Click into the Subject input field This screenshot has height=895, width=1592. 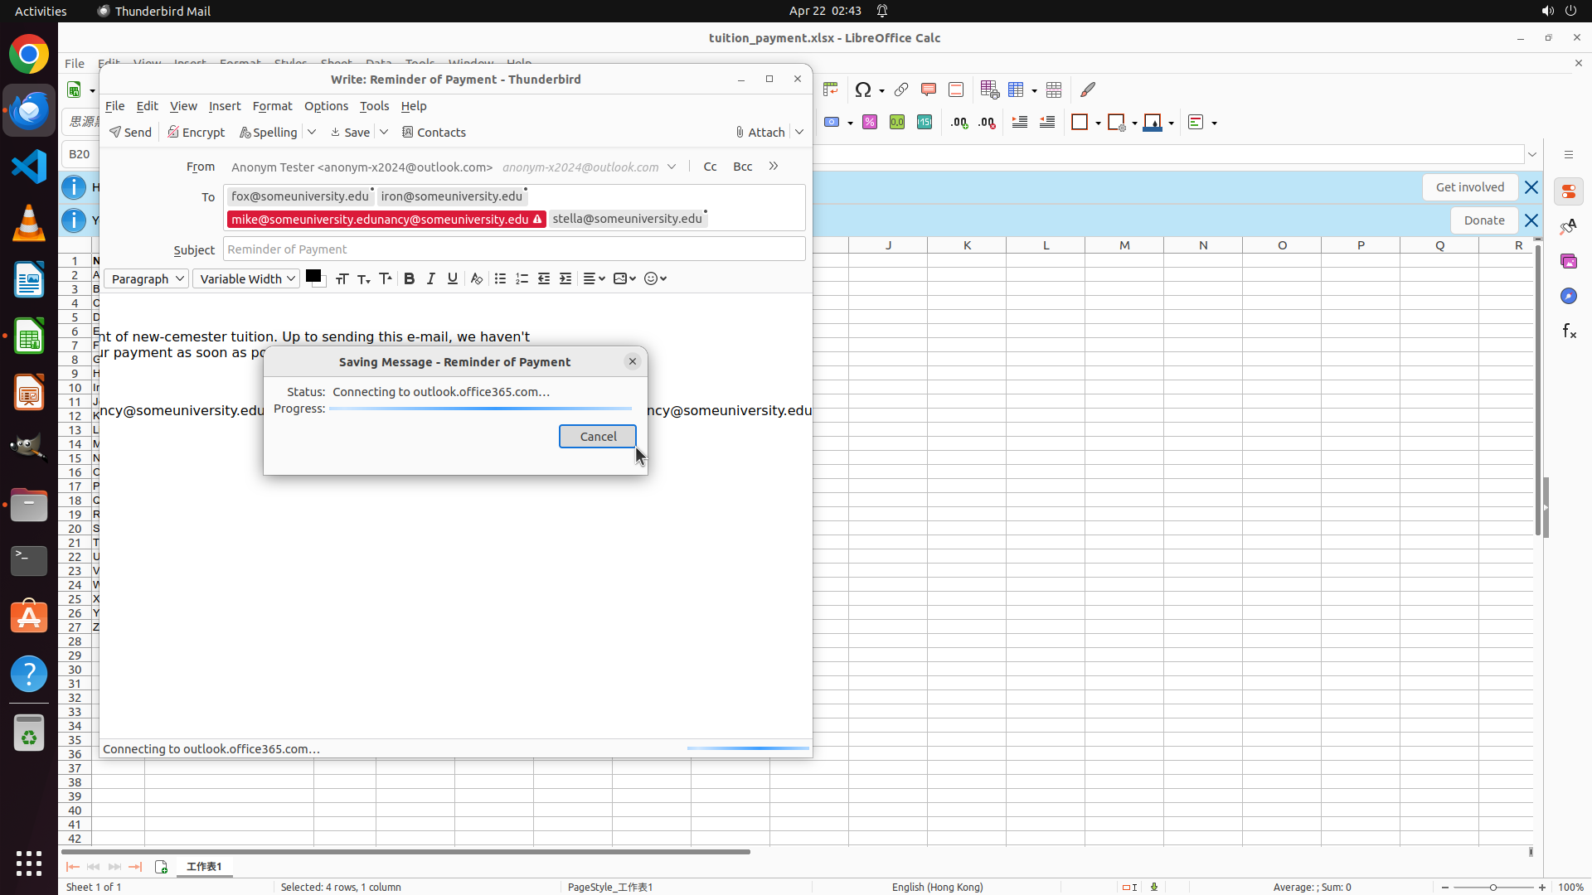(514, 249)
